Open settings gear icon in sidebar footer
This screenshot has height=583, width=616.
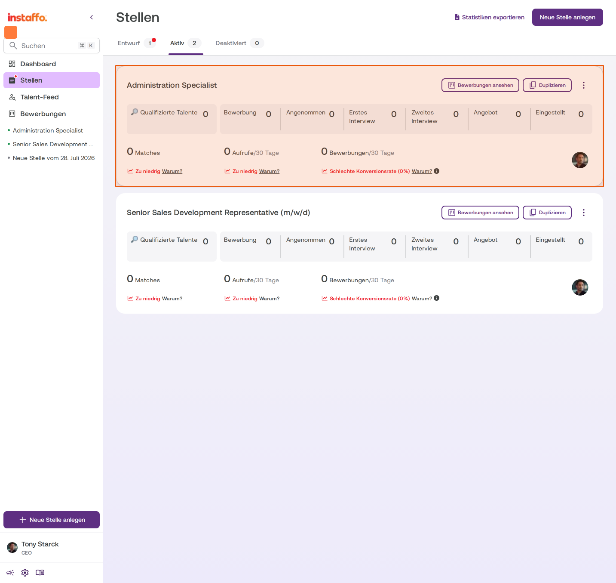coord(25,573)
